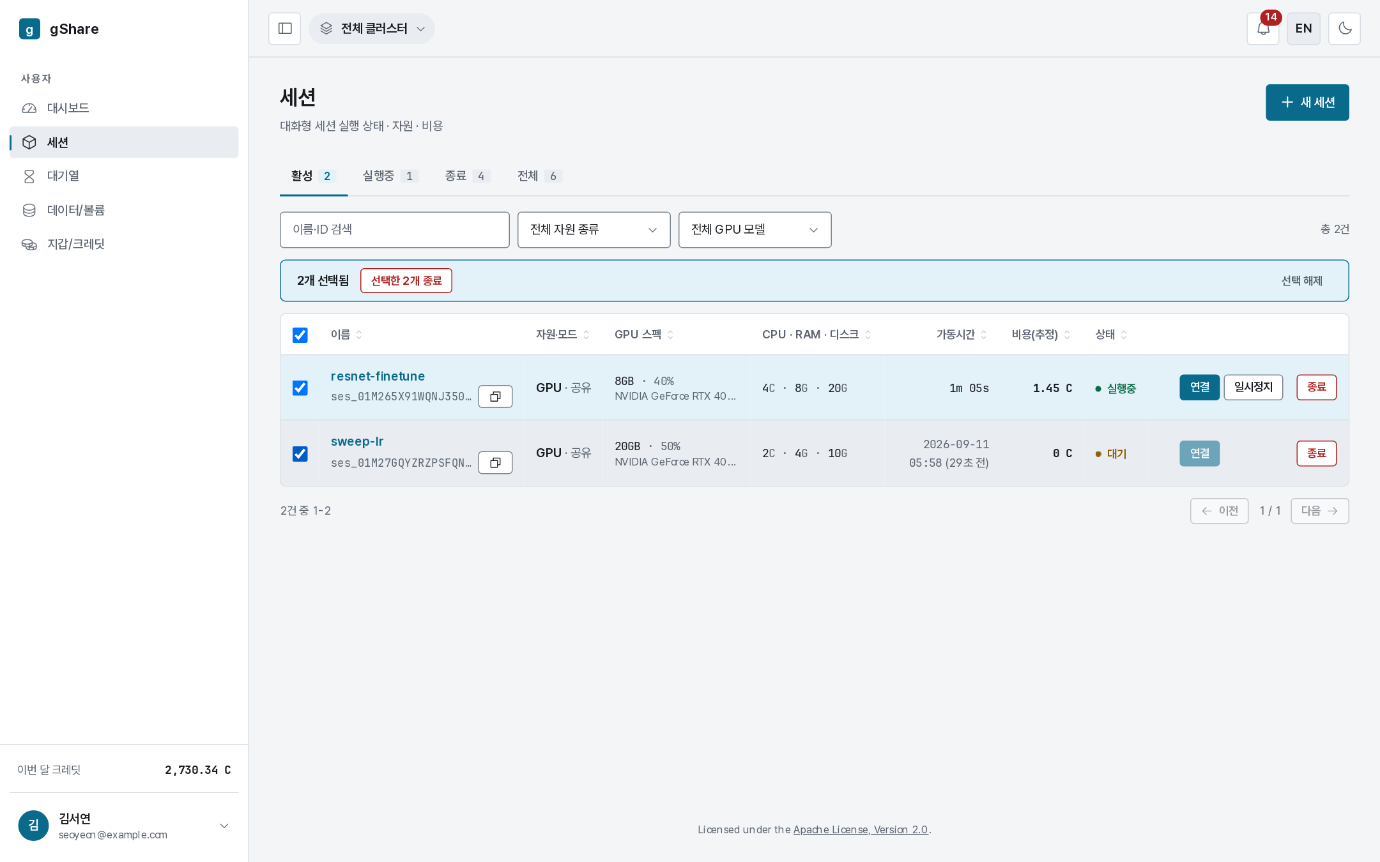1380x862 pixels.
Task: Open the 전체 GPU 모델 dropdown
Action: click(x=755, y=230)
